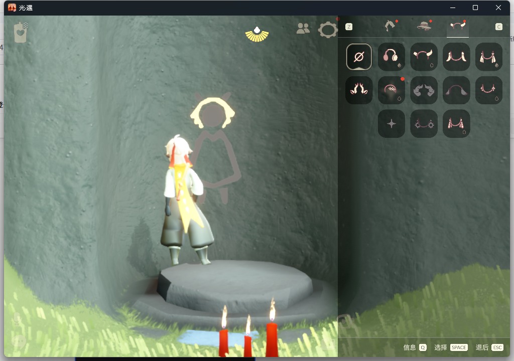Open the horn headpiece category tab
The width and height of the screenshot is (514, 361).
(x=457, y=26)
